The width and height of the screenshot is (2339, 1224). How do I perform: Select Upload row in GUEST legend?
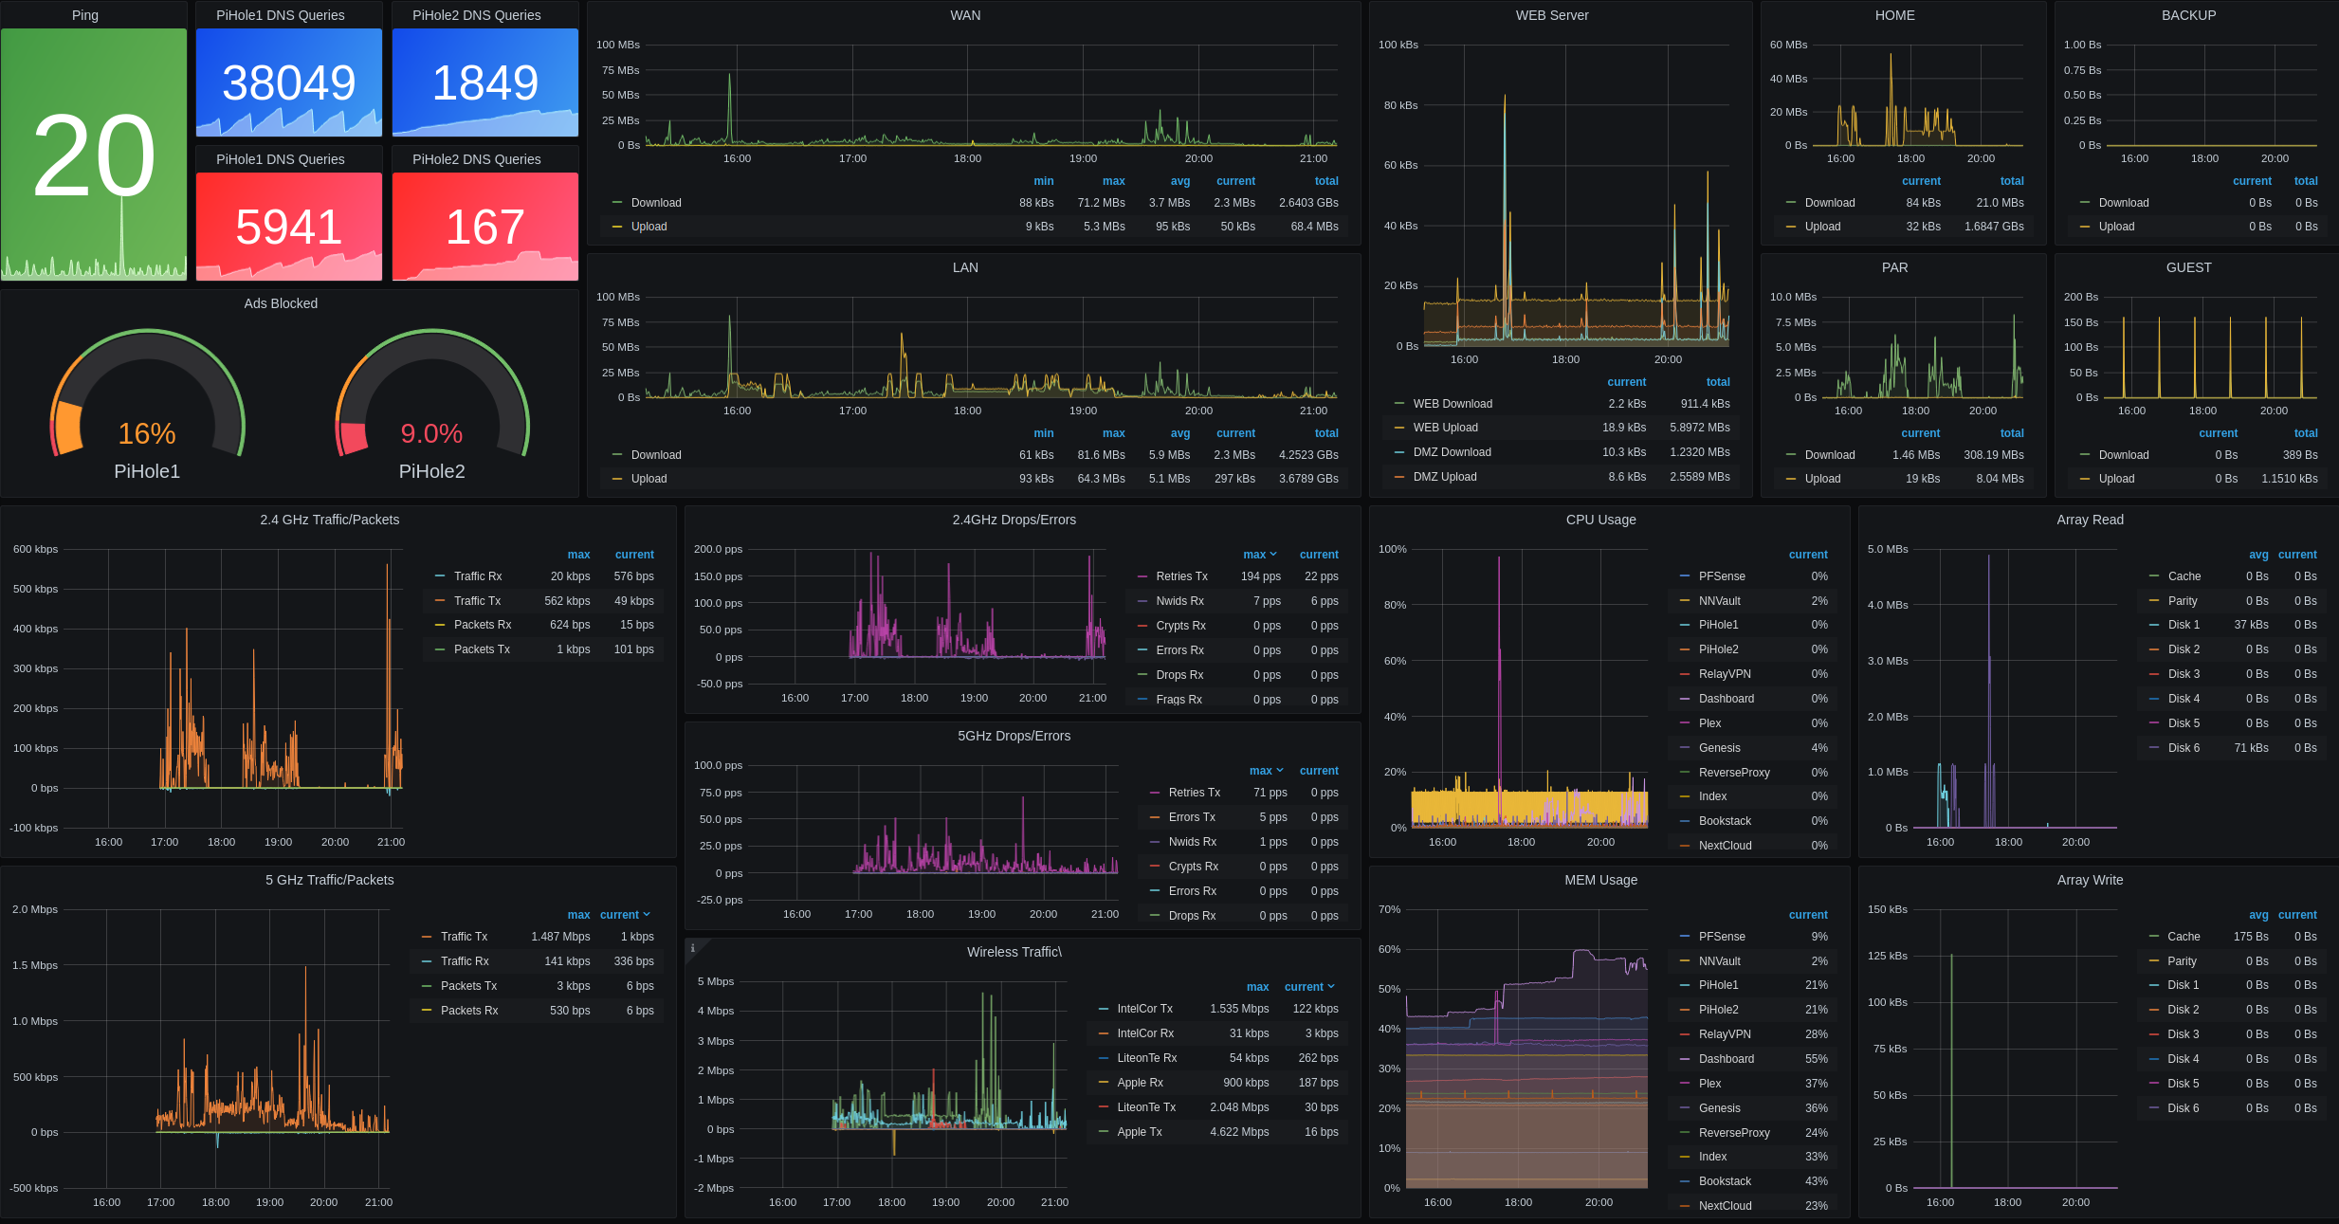[2198, 479]
